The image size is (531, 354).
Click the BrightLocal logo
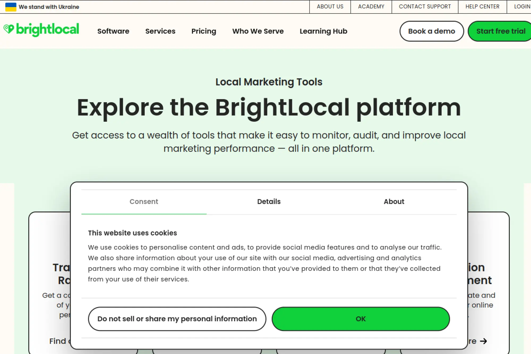[x=42, y=30]
